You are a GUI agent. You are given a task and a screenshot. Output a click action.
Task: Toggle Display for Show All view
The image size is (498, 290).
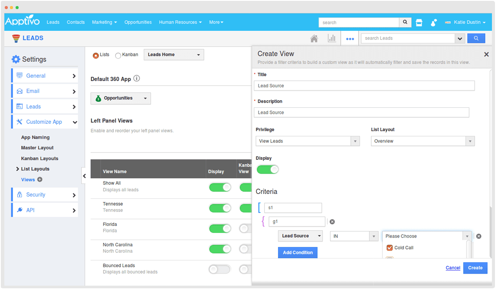220,187
